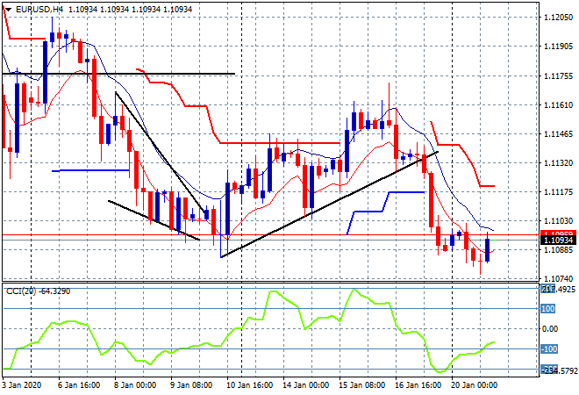The image size is (579, 395).
Task: Select the black horizontal line near 1.11755
Action: point(118,74)
